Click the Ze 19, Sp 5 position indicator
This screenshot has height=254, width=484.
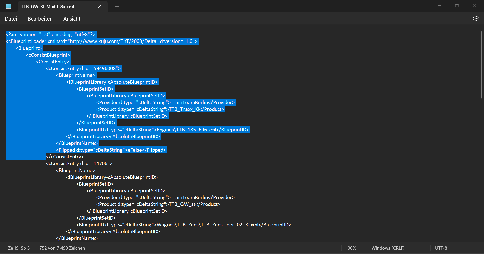point(19,248)
